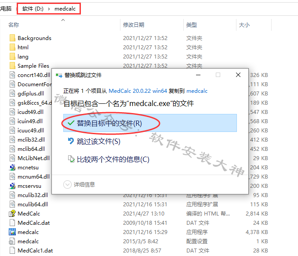The image size is (298, 256).
Task: Click the 配置设置 type cell
Action: [x=197, y=241]
